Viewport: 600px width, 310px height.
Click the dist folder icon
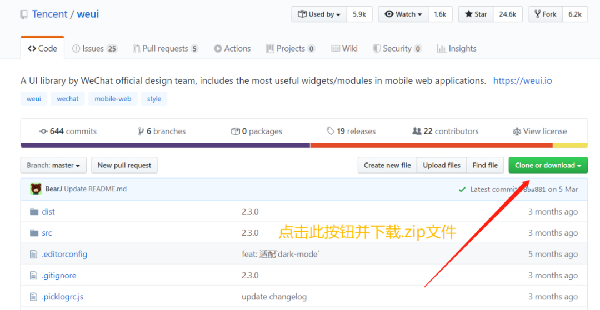point(34,211)
